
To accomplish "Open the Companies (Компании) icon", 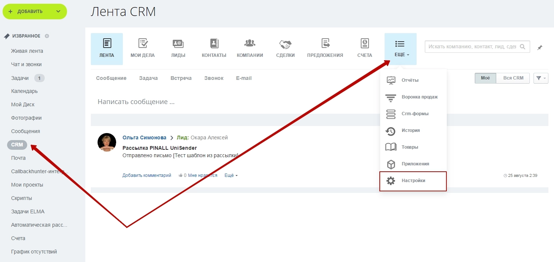I will [x=250, y=44].
